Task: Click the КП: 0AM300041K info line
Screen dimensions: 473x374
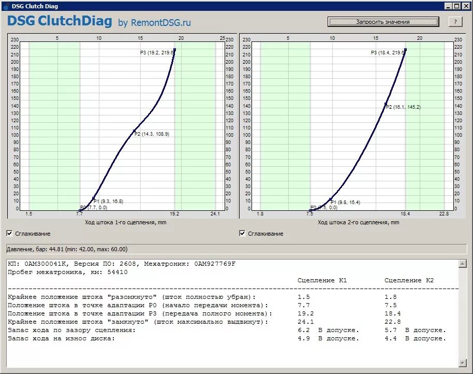Action: coord(122,264)
